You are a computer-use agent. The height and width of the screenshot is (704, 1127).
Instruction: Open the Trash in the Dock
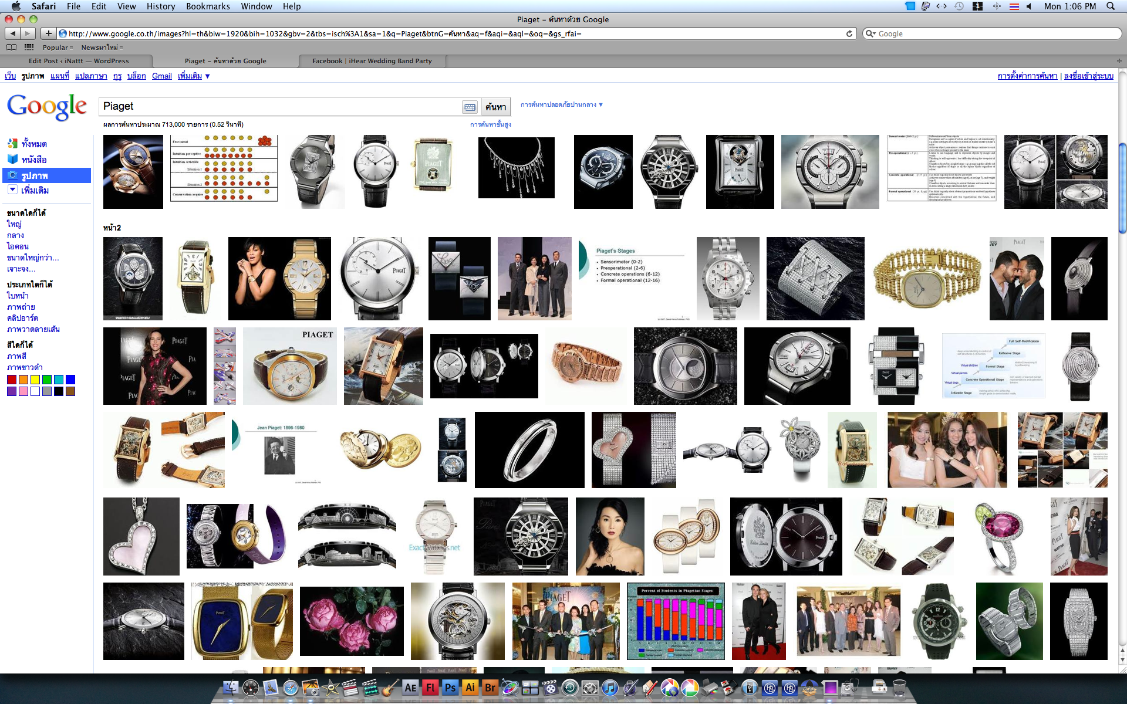[x=899, y=688]
